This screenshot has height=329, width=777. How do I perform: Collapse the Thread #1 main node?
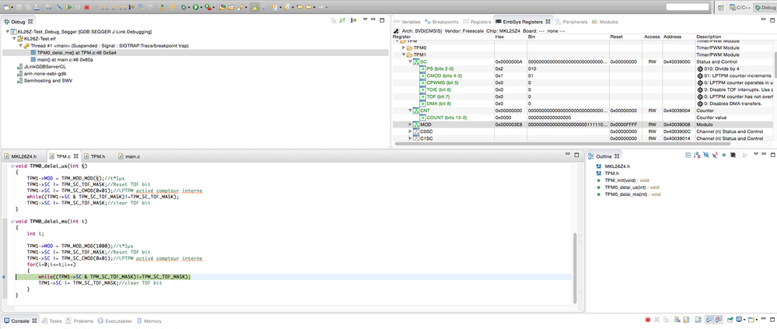tap(19, 46)
